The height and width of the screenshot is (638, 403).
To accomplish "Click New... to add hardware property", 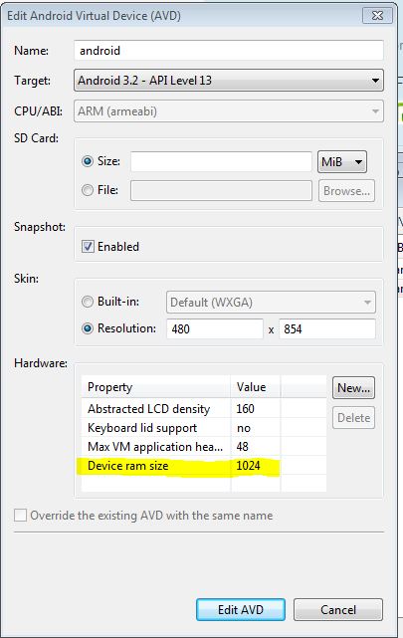I will pos(353,388).
